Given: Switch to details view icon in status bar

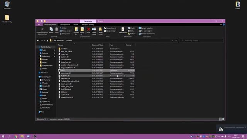Looking at the screenshot, I should coord(220,119).
